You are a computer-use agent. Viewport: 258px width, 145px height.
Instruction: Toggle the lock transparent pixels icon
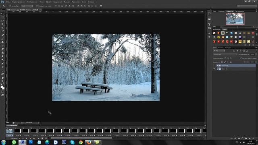click(222, 62)
